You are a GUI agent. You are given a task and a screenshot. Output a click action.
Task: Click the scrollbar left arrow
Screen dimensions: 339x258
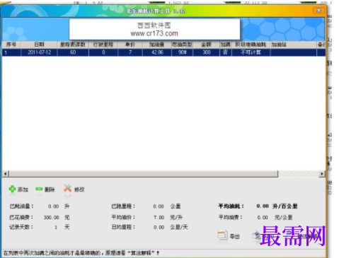6,174
